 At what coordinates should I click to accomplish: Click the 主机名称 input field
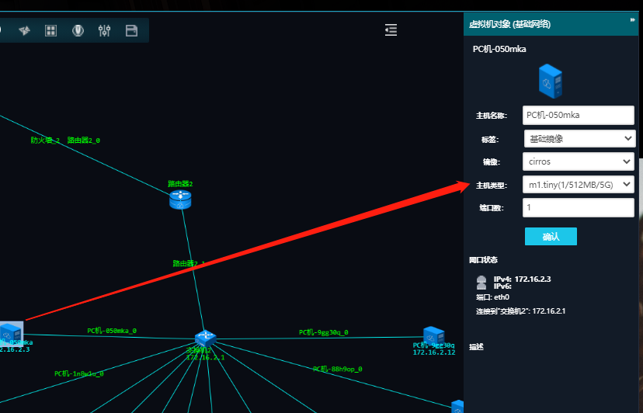tap(579, 116)
